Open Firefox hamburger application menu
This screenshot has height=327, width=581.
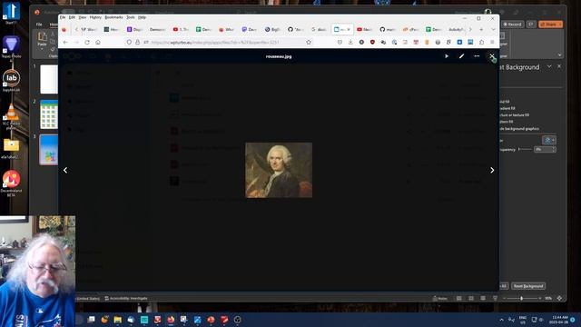click(x=492, y=43)
